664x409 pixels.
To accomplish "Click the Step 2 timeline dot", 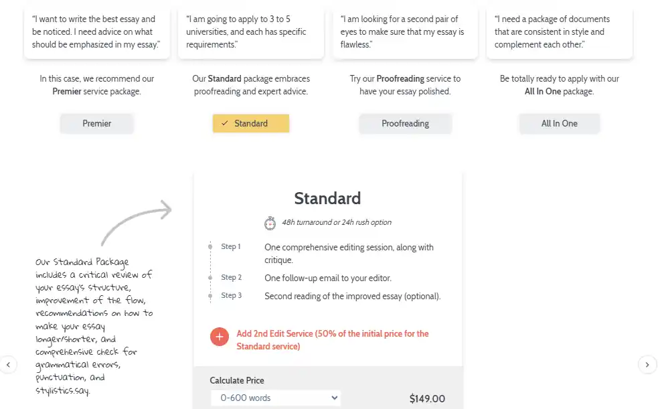I will point(210,277).
